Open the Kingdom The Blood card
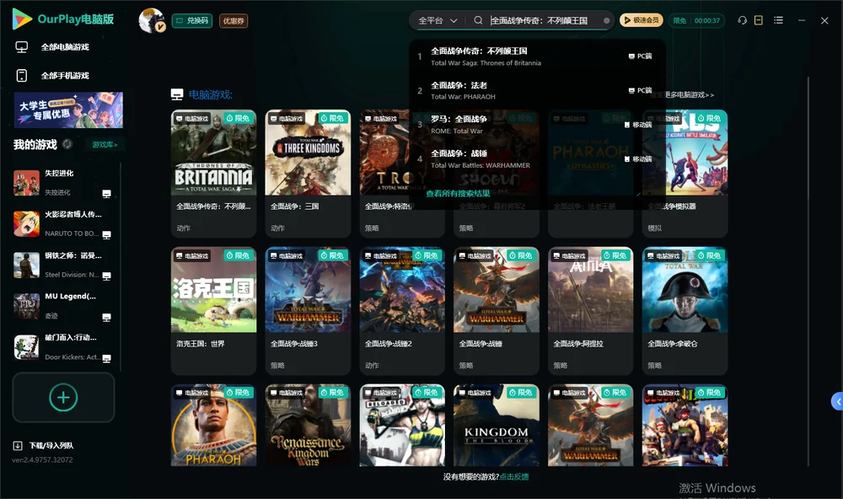Screen dimensions: 843x499 pyautogui.click(x=497, y=425)
